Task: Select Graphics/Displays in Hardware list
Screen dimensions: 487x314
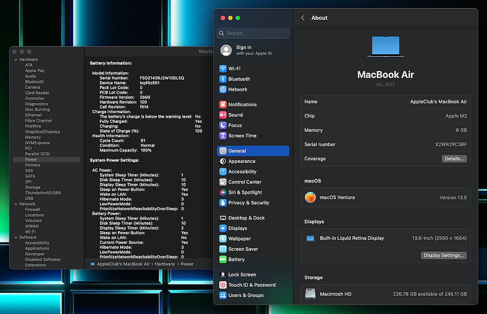Action: (x=43, y=132)
